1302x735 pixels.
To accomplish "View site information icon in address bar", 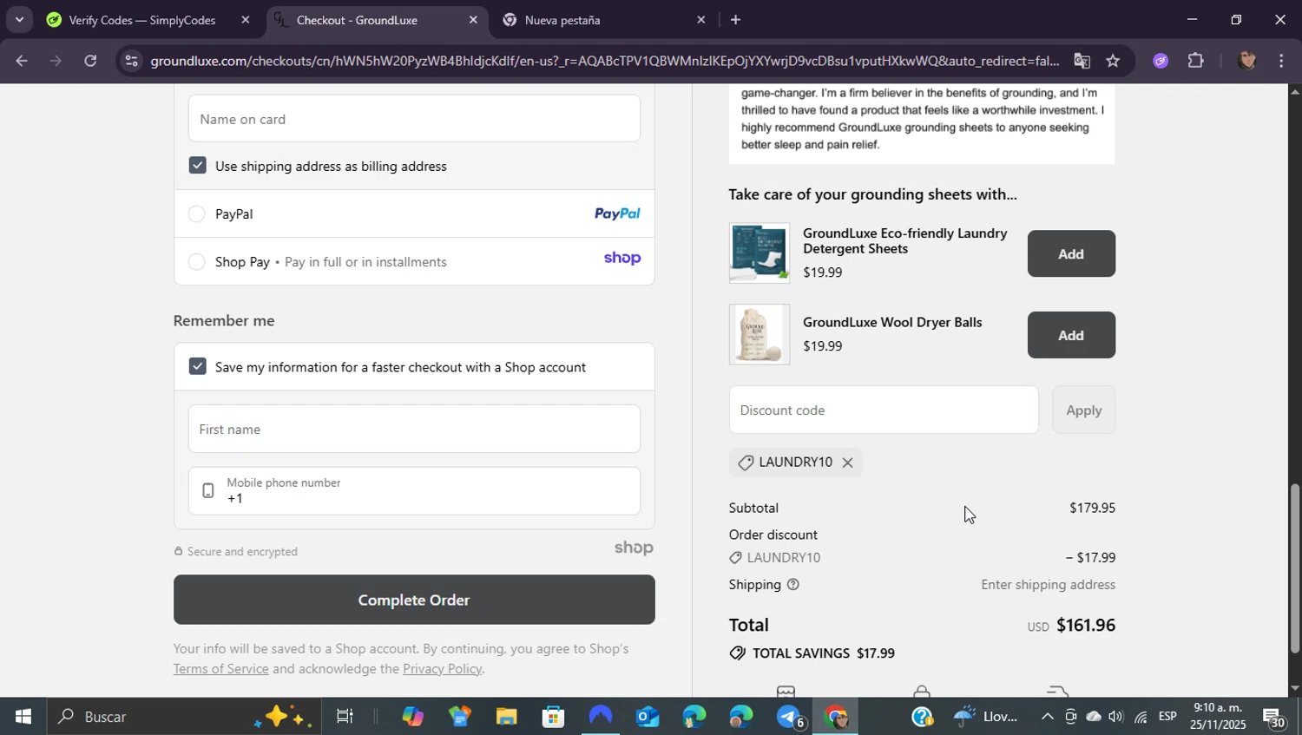I will click(130, 61).
